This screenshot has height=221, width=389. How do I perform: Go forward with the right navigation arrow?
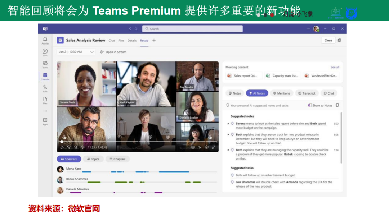click(x=136, y=29)
